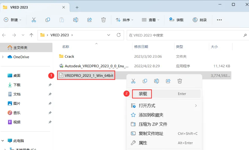This screenshot has width=249, height=150.
Task: Click the Delete icon in context menu
Action: pyautogui.click(x=180, y=81)
